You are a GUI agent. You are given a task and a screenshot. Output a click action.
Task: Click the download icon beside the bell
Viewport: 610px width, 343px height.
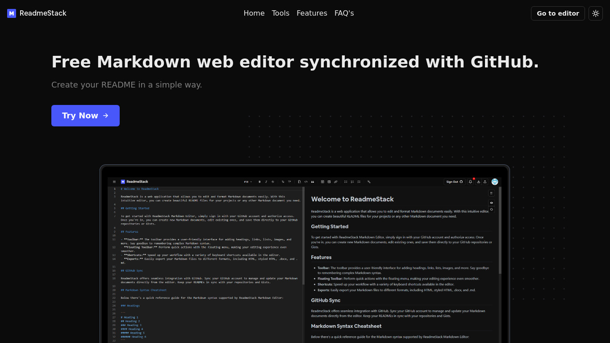(x=479, y=182)
